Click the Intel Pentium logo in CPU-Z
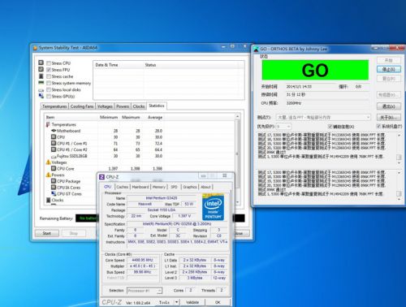Screen dimensions: 406x307 (213, 207)
